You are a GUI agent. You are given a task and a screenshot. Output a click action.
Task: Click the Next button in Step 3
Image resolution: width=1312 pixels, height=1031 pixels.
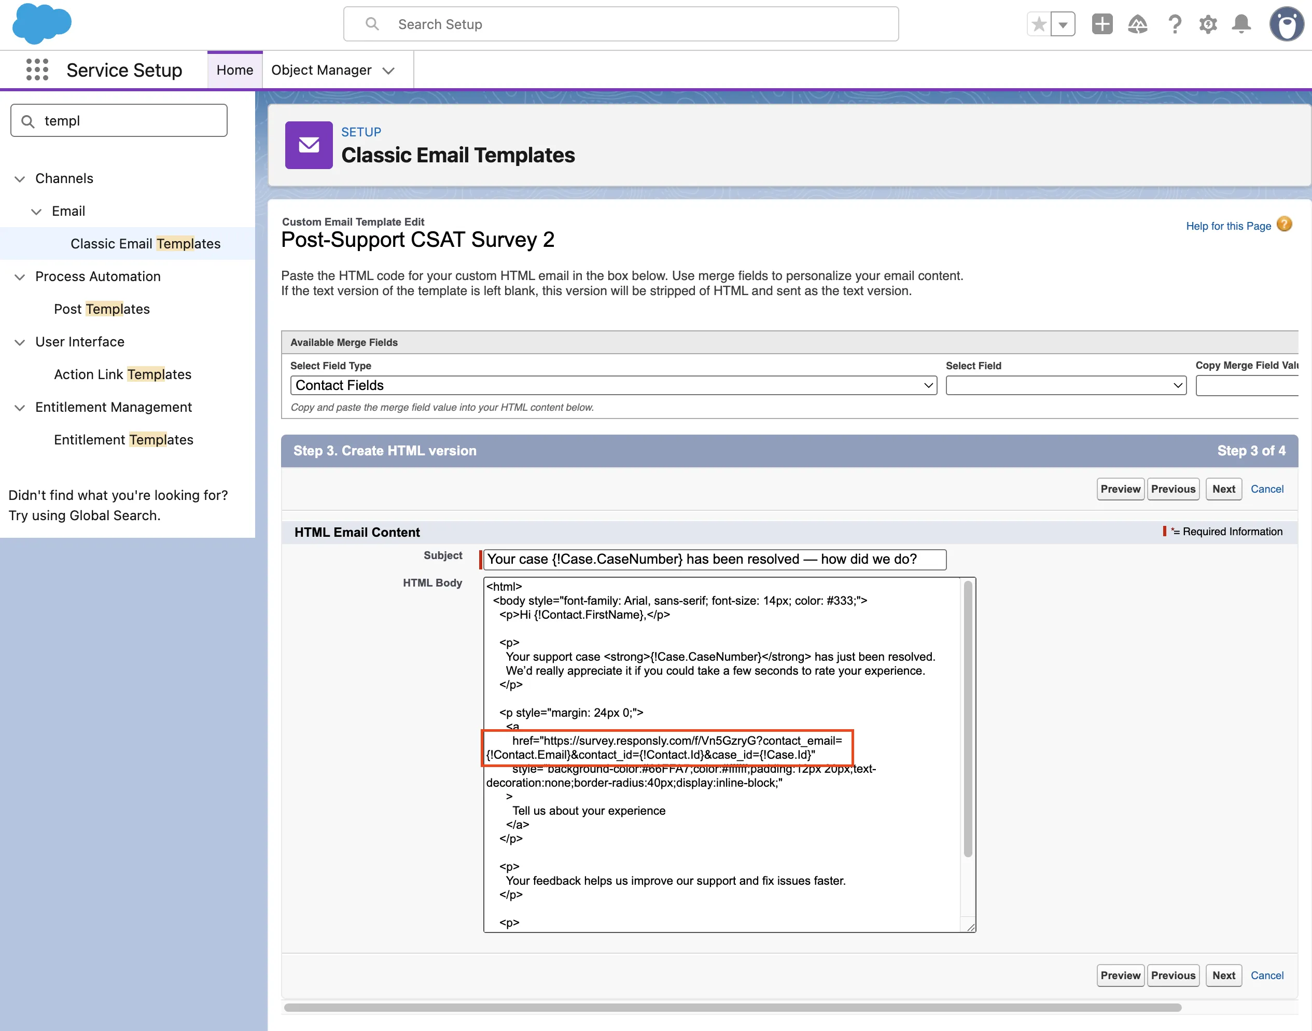1223,489
